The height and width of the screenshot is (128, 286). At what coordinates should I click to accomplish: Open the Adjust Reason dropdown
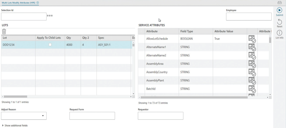tap(43, 116)
